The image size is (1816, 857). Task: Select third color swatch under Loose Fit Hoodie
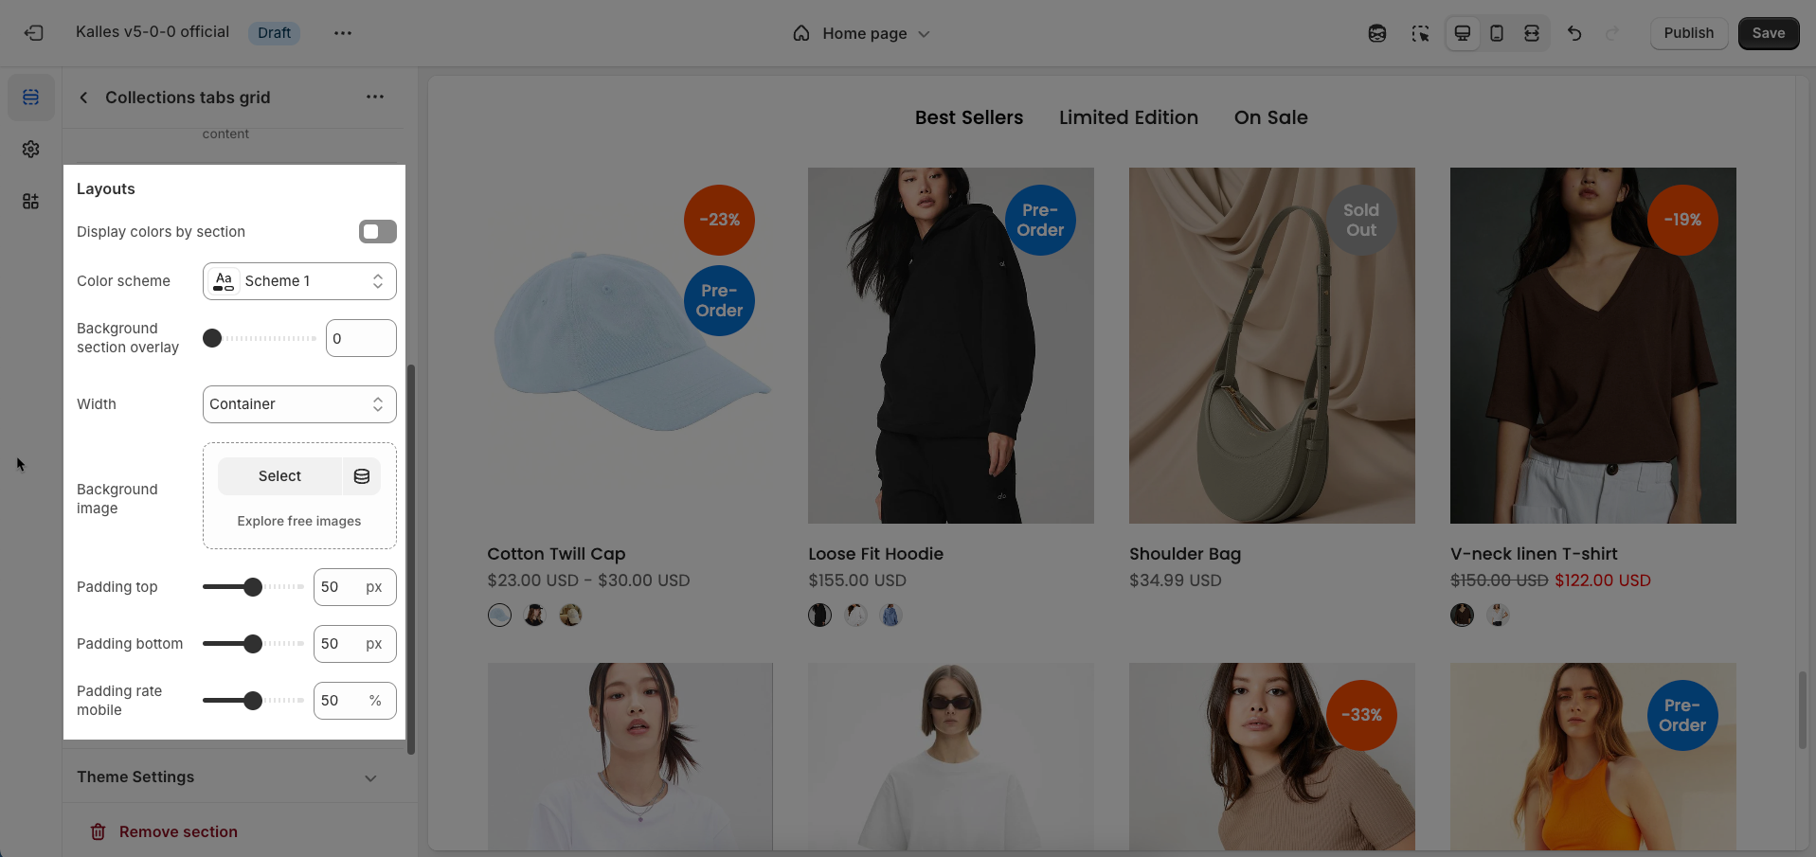coord(890,616)
